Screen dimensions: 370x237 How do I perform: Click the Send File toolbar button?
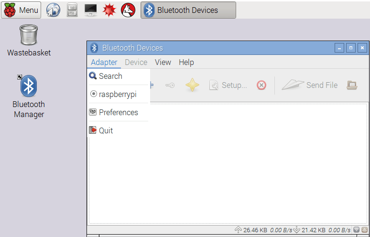tap(310, 85)
